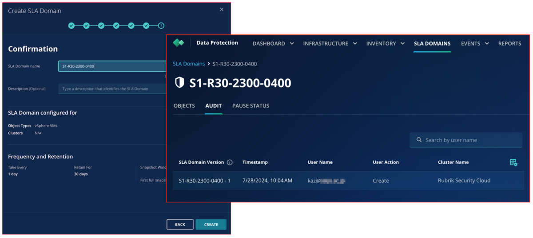Open the DASHBOARD nav item

(269, 43)
